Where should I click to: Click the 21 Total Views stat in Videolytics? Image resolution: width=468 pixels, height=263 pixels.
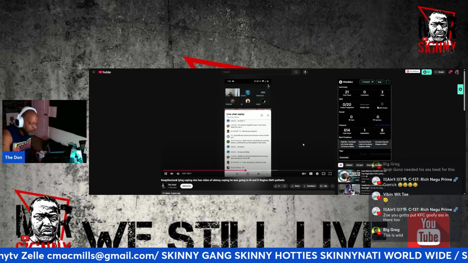(x=347, y=93)
